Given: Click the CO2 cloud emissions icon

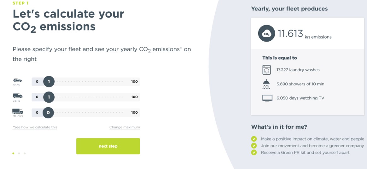Looking at the screenshot, I should 266,33.
